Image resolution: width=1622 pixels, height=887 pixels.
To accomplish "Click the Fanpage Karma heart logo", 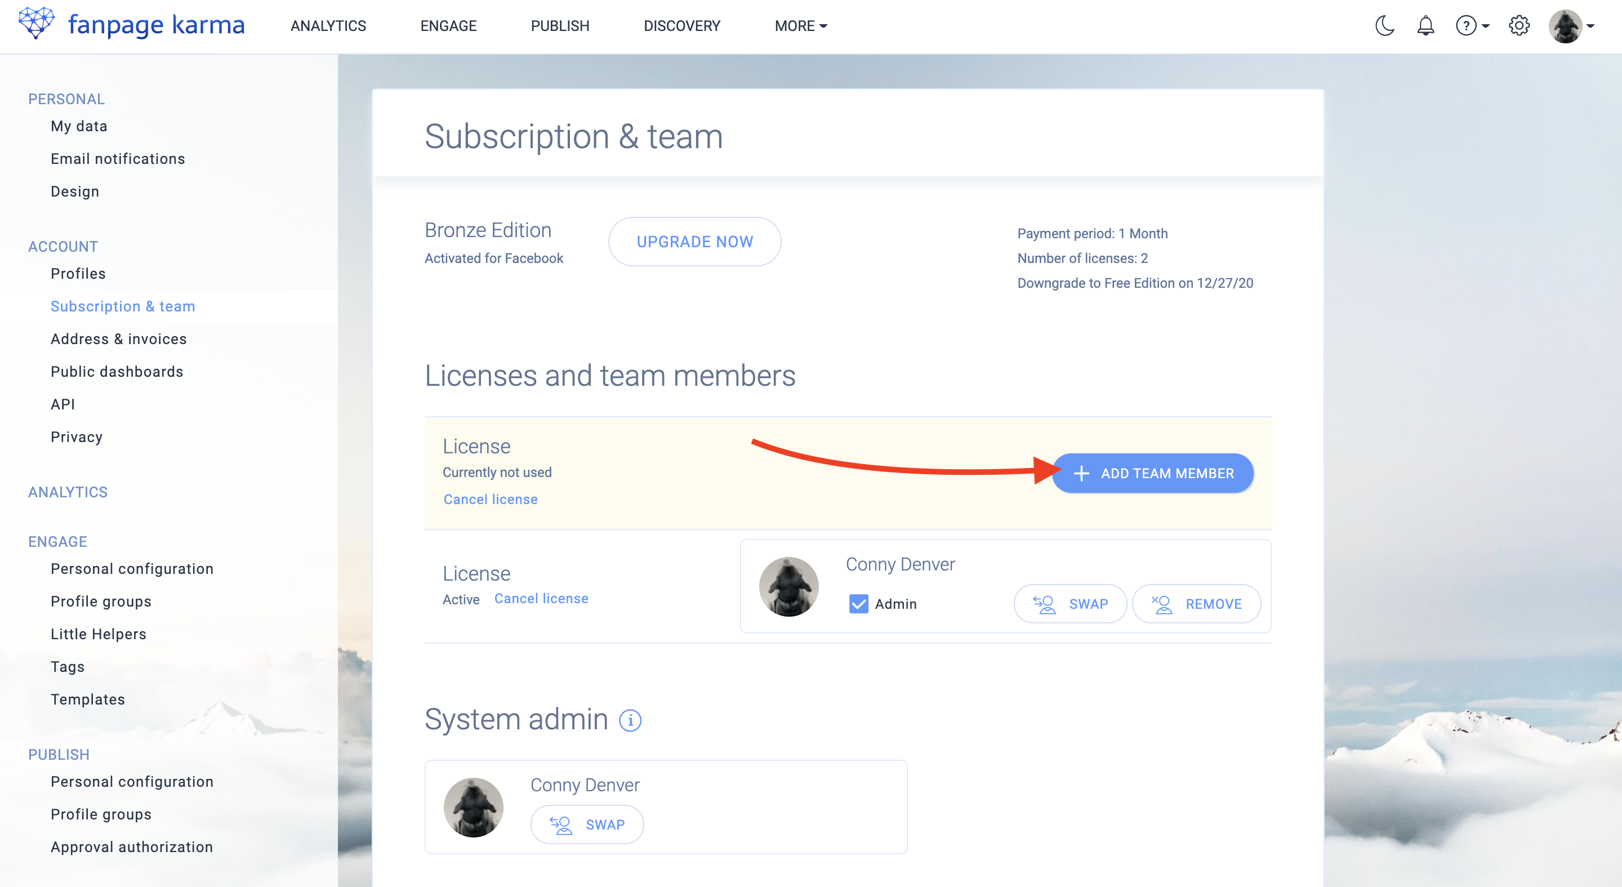I will (x=36, y=23).
